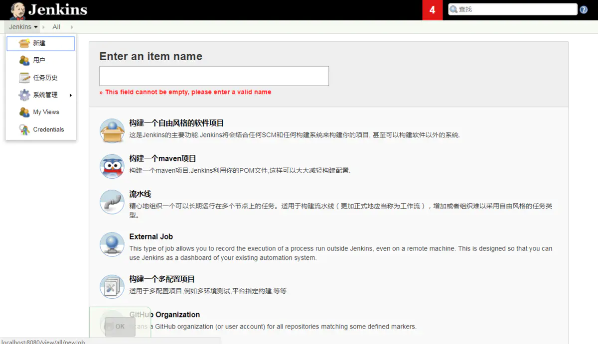Screen dimensions: 598x344
Task: Click the 用户 people icon
Action: click(x=24, y=60)
